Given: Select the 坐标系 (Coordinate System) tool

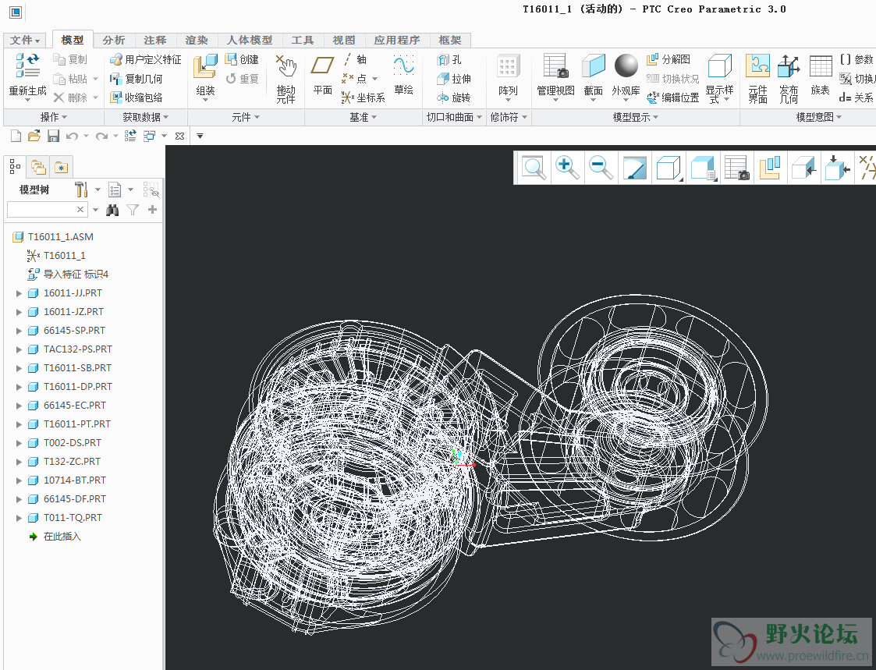Looking at the screenshot, I should 364,97.
